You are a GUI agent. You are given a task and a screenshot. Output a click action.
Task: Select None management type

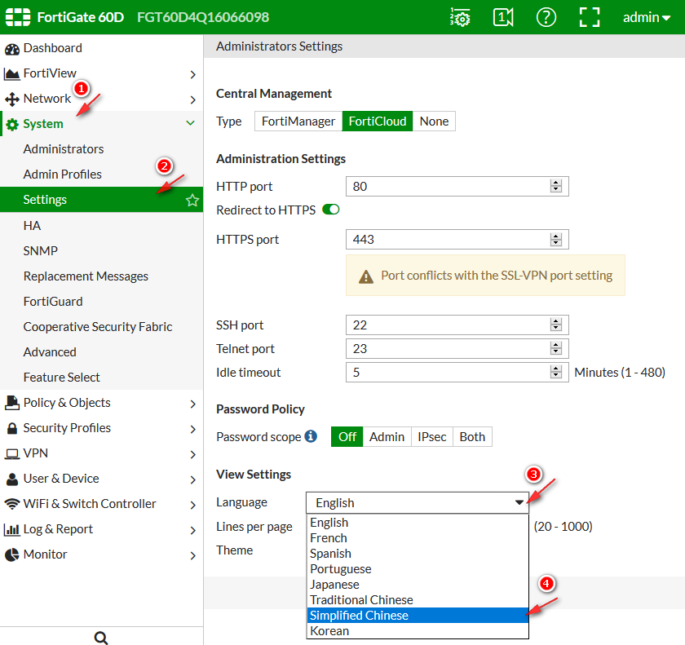434,121
